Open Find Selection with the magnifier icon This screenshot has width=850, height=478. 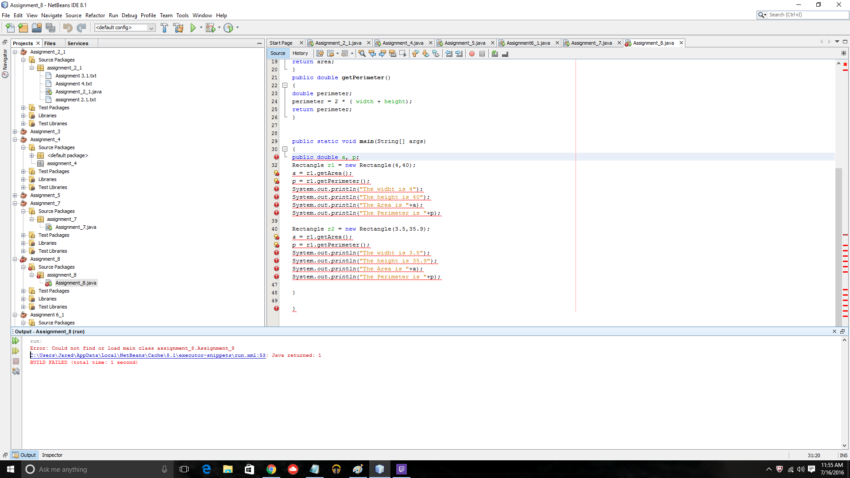(x=362, y=54)
